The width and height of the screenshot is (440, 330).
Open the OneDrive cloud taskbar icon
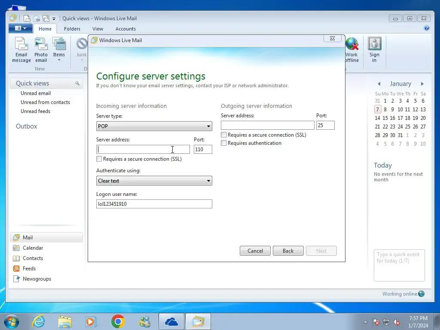click(171, 321)
